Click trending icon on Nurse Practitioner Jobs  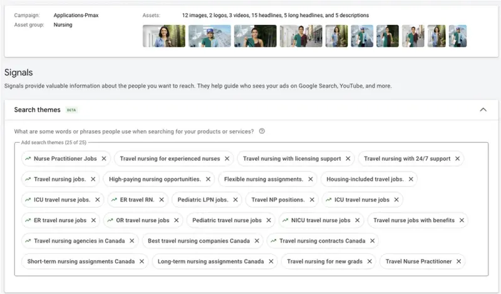click(x=28, y=159)
